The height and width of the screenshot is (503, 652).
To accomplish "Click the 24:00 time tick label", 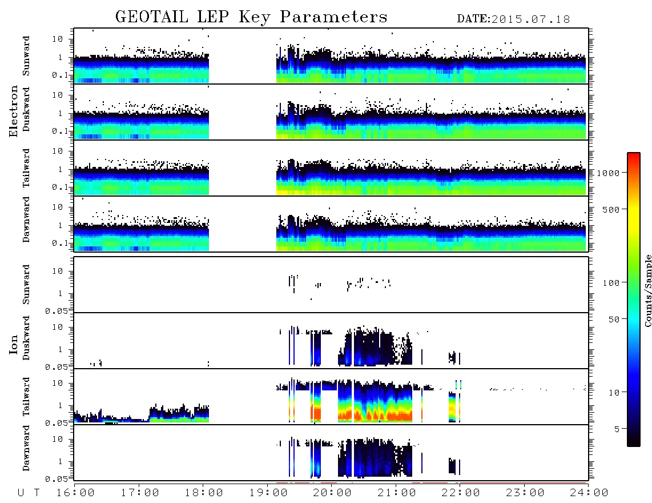I will [x=589, y=493].
